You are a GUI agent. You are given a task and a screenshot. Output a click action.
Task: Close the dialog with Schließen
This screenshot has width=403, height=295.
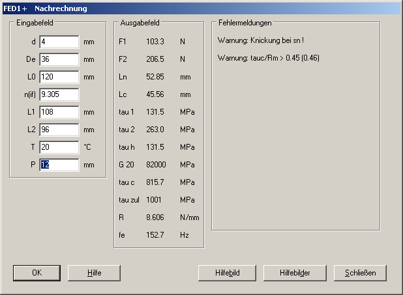click(360, 272)
